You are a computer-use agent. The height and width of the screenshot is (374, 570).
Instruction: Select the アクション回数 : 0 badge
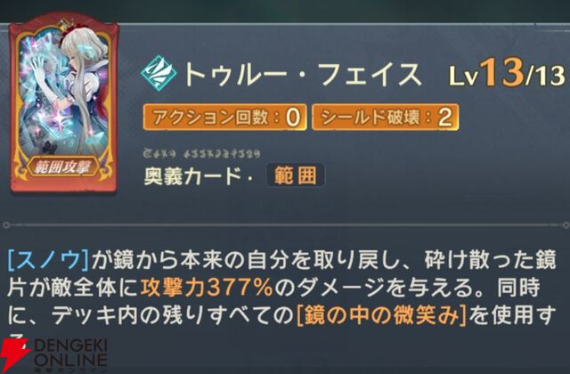[x=225, y=117]
